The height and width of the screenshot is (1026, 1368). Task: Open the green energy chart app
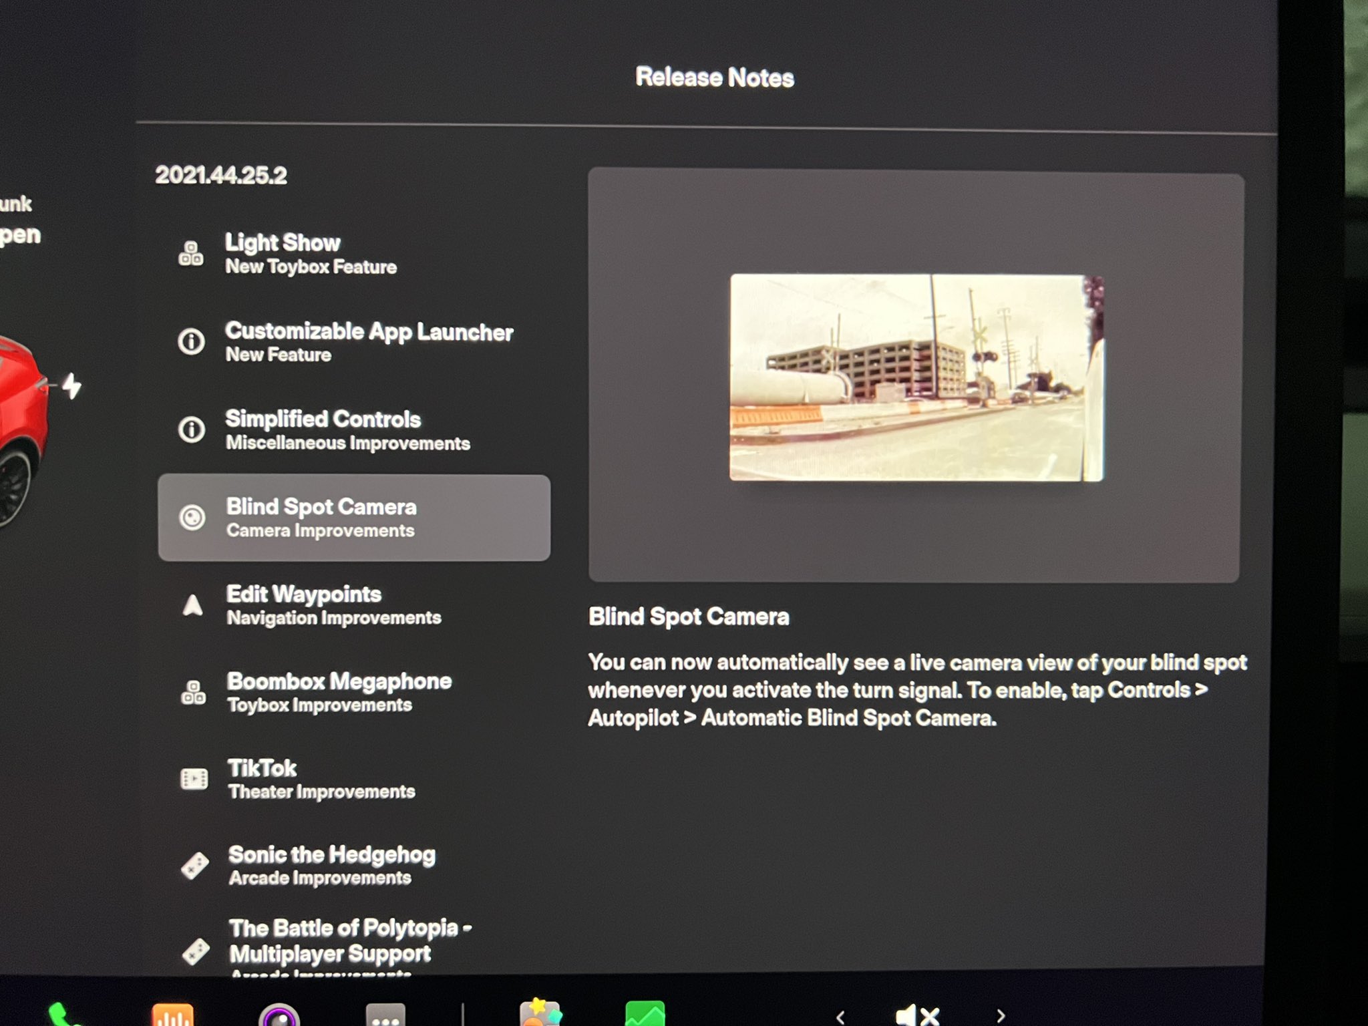click(x=645, y=1013)
